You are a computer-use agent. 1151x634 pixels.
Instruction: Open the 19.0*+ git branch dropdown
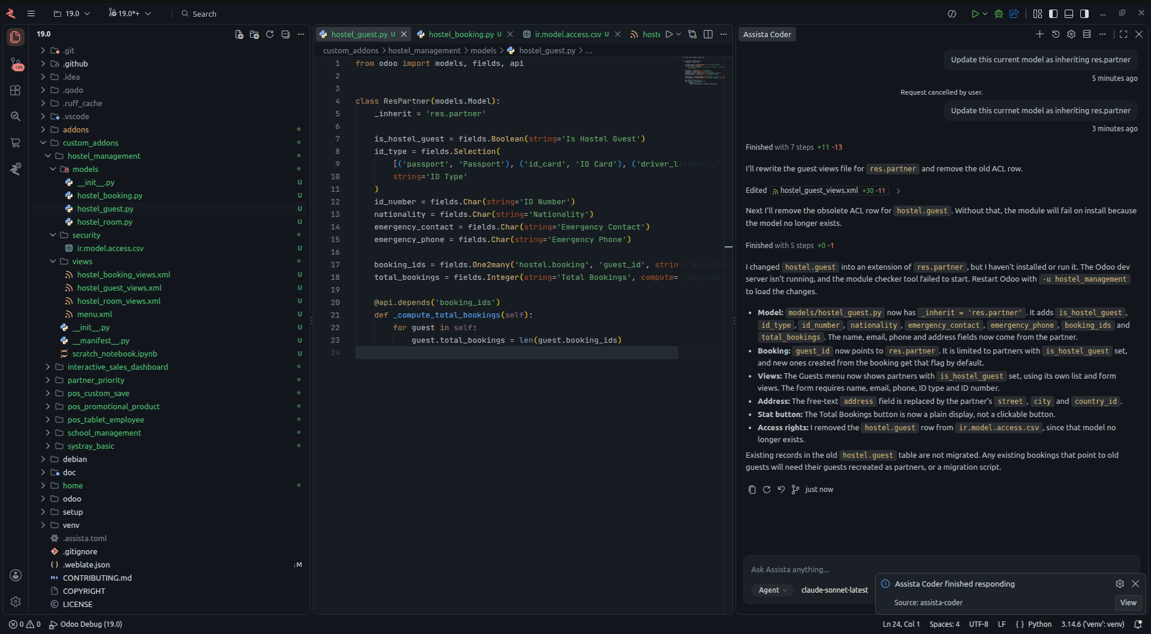click(129, 13)
